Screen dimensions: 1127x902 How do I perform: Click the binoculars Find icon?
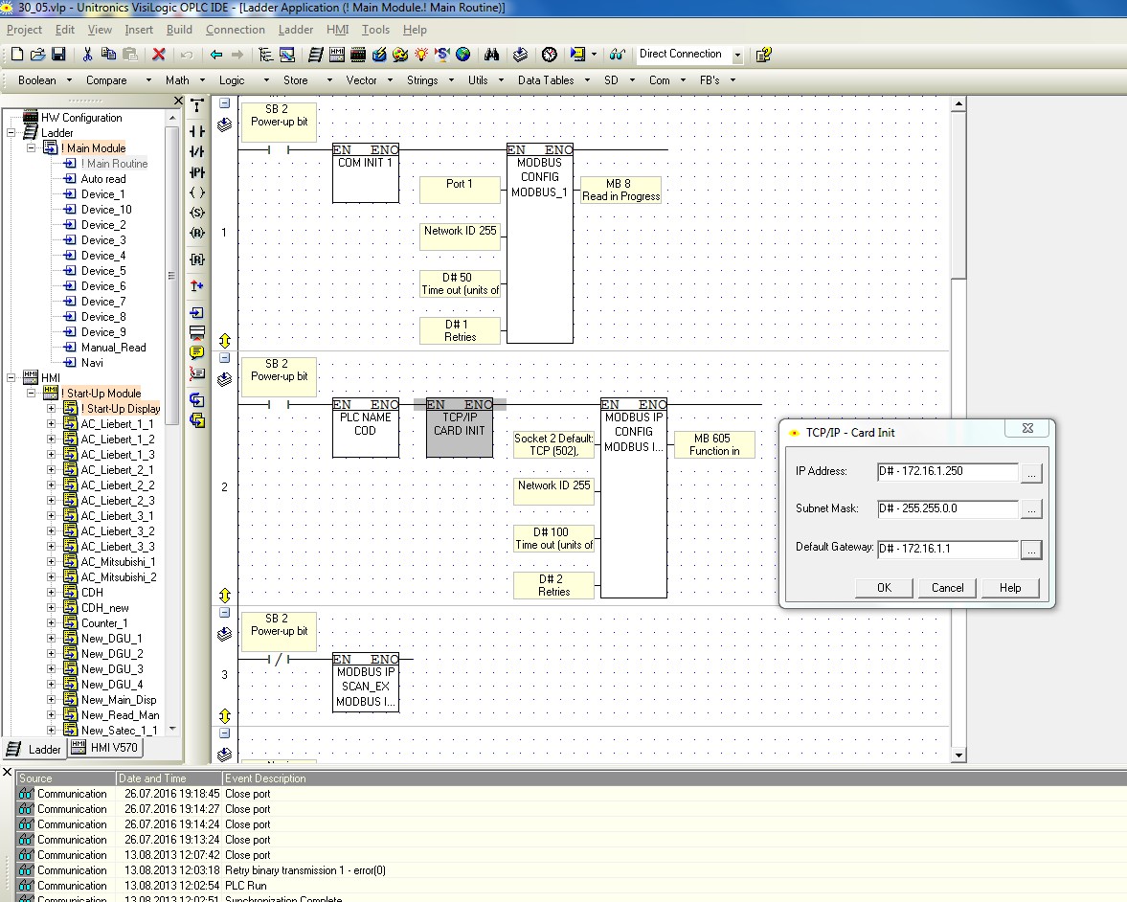coord(492,55)
